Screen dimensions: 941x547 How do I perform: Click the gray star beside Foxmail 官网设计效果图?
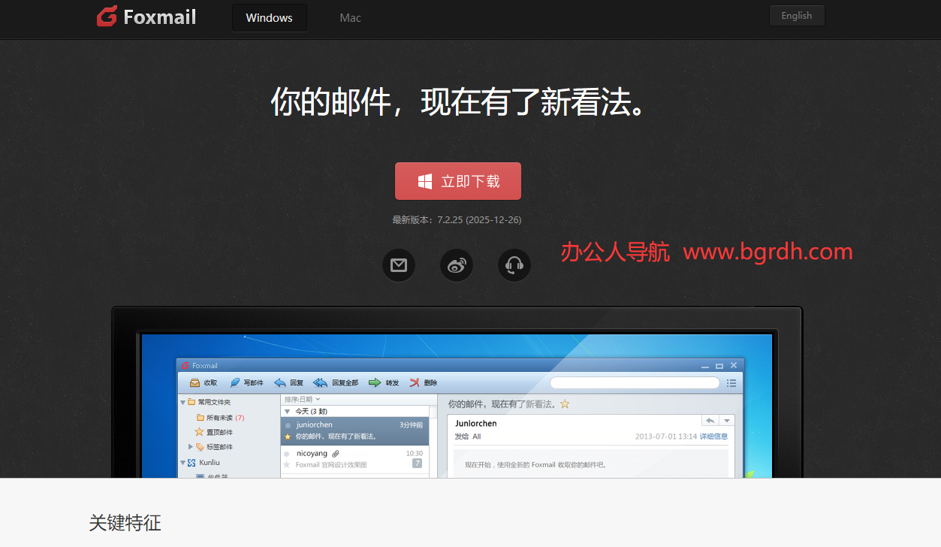pos(287,465)
